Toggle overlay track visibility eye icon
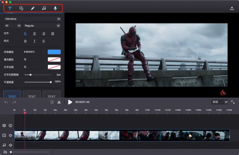The width and height of the screenshot is (239, 155). click(x=10, y=126)
